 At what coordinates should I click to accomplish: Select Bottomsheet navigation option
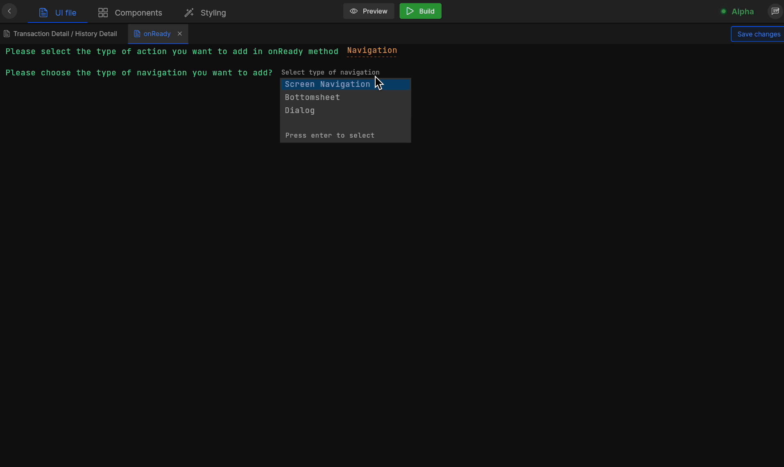(x=312, y=97)
